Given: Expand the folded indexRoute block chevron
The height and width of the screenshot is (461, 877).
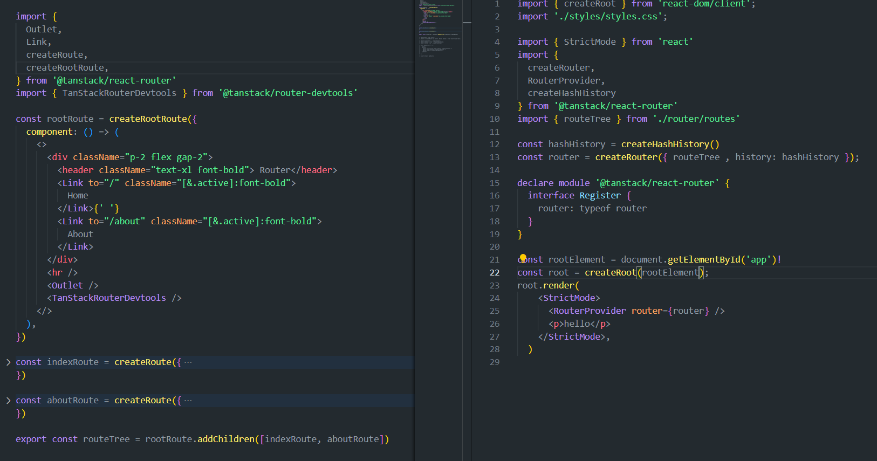Looking at the screenshot, I should tap(8, 362).
